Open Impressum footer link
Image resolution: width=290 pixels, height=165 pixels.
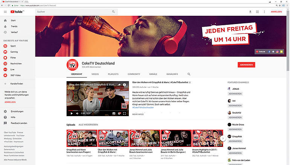coord(18,142)
